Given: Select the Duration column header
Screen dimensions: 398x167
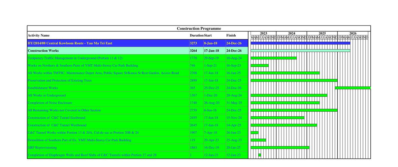Looking at the screenshot, I should 196,36.
